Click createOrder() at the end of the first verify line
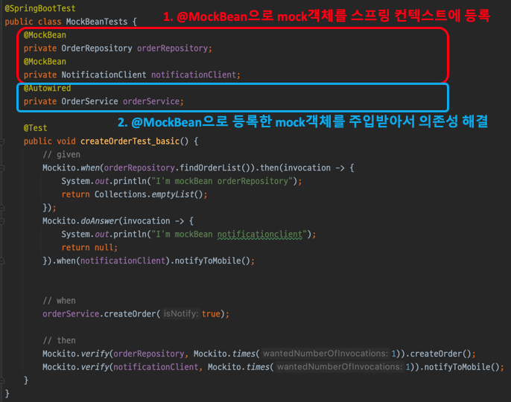Screen dimensions: 511x402 pos(440,354)
